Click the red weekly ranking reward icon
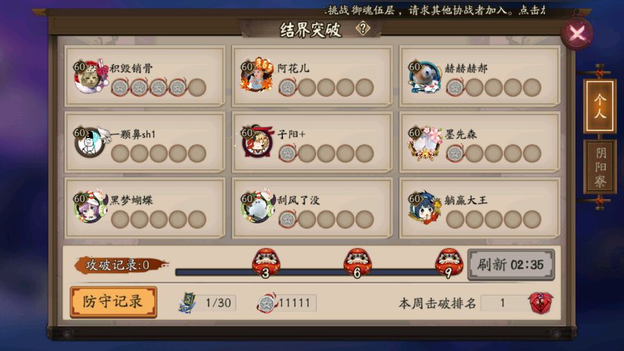 pos(541,302)
